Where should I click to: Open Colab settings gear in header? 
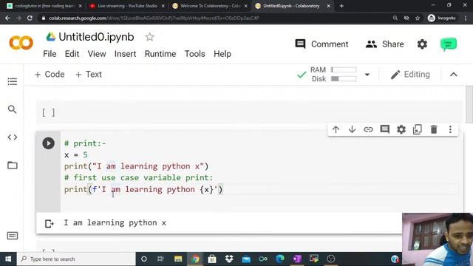click(x=422, y=44)
